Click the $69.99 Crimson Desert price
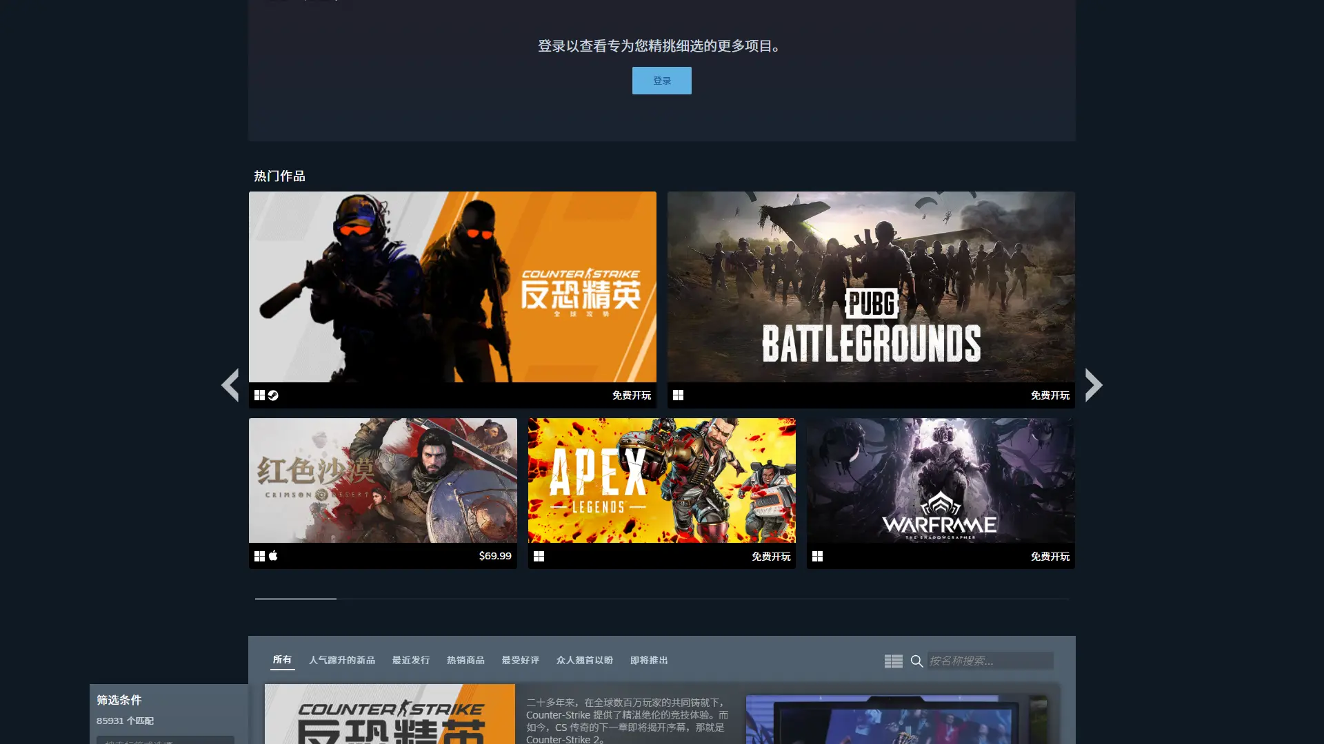Screen dimensions: 1324x744 click(x=495, y=556)
